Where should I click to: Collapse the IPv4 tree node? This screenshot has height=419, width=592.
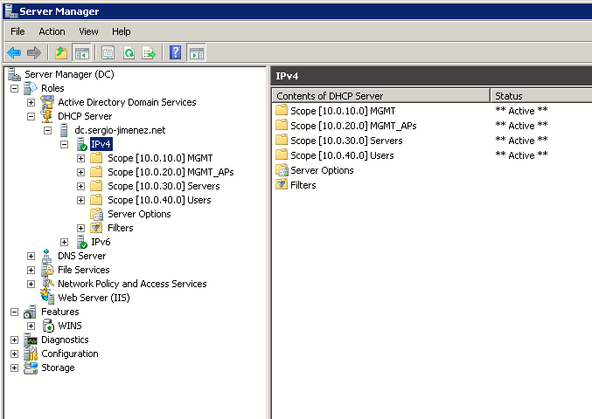click(64, 144)
